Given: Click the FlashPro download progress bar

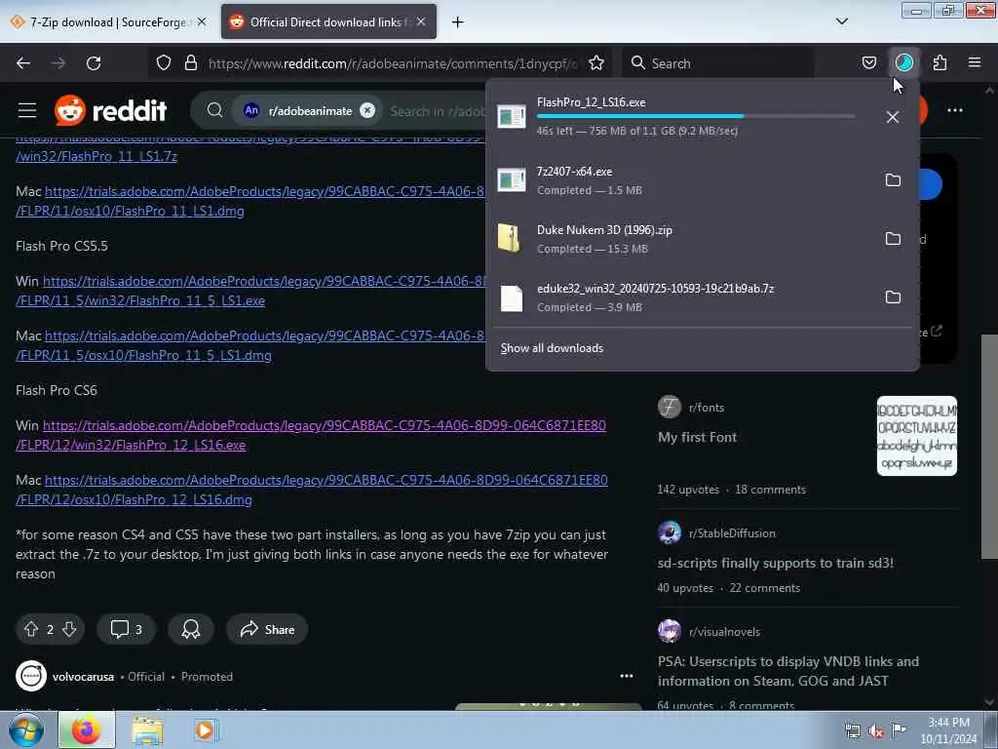Looking at the screenshot, I should [x=696, y=116].
